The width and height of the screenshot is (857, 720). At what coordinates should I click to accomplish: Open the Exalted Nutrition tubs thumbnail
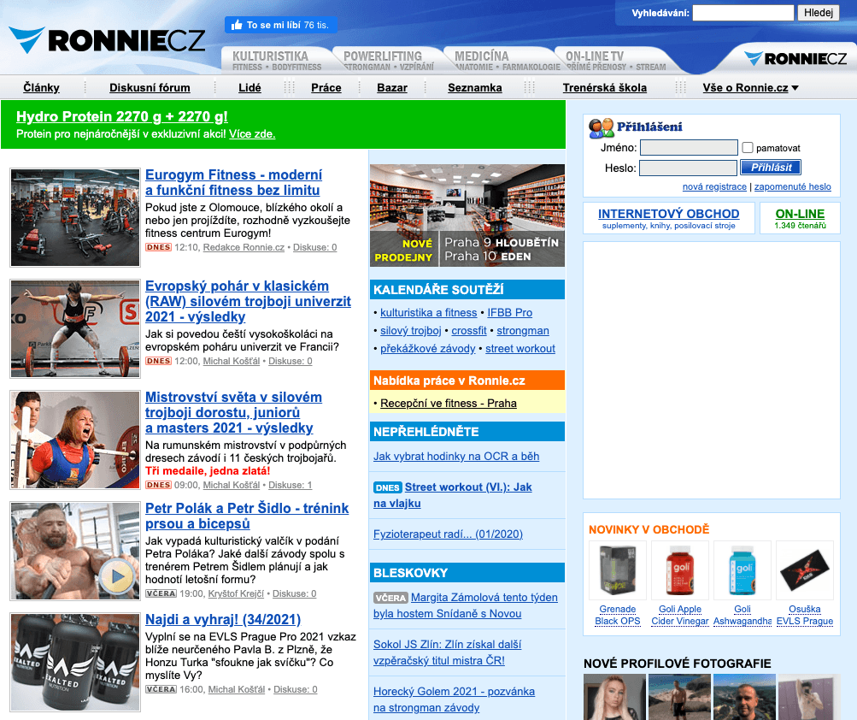click(x=75, y=662)
